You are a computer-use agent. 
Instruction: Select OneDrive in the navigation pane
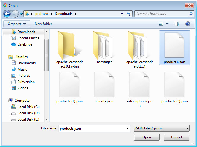click(x=22, y=44)
